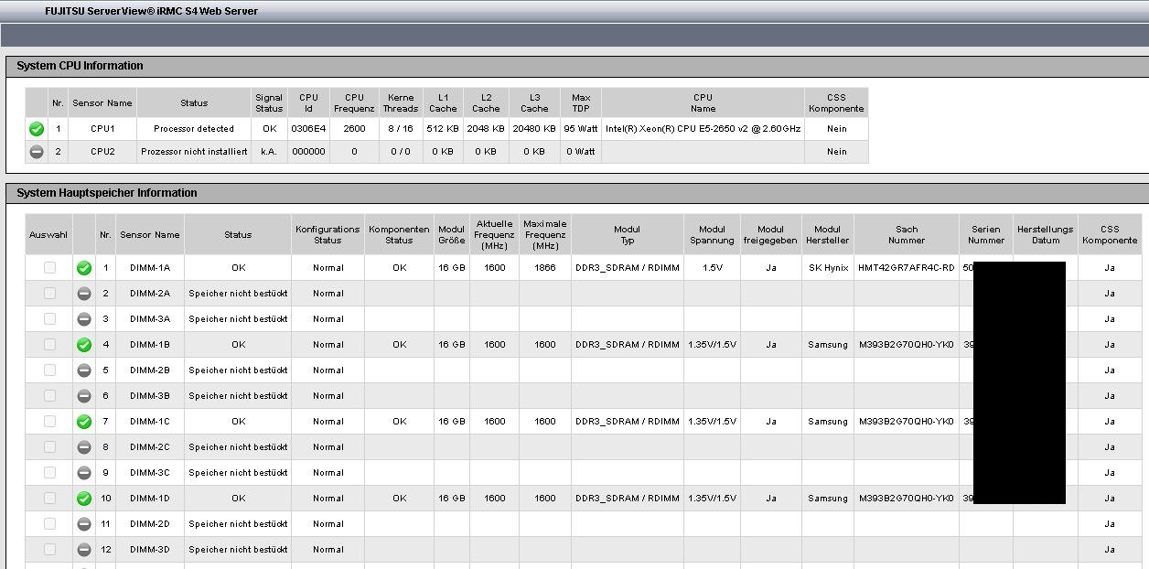This screenshot has width=1149, height=569.
Task: Check the selection box for DIMM-2D
Action: coord(49,523)
